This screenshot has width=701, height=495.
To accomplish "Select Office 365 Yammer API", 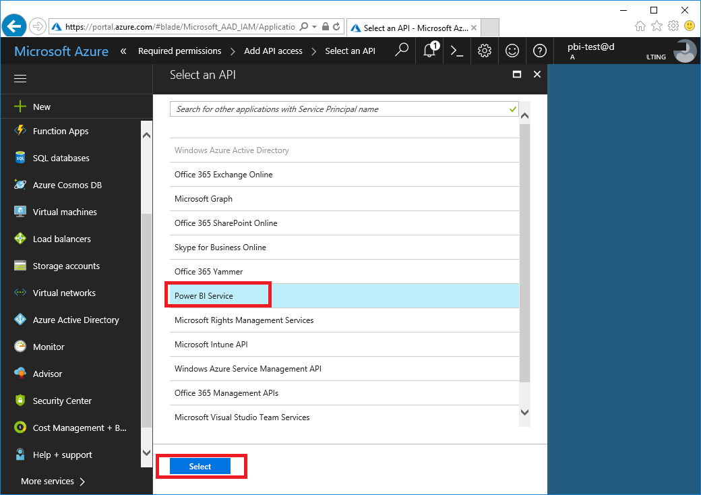I will 344,271.
